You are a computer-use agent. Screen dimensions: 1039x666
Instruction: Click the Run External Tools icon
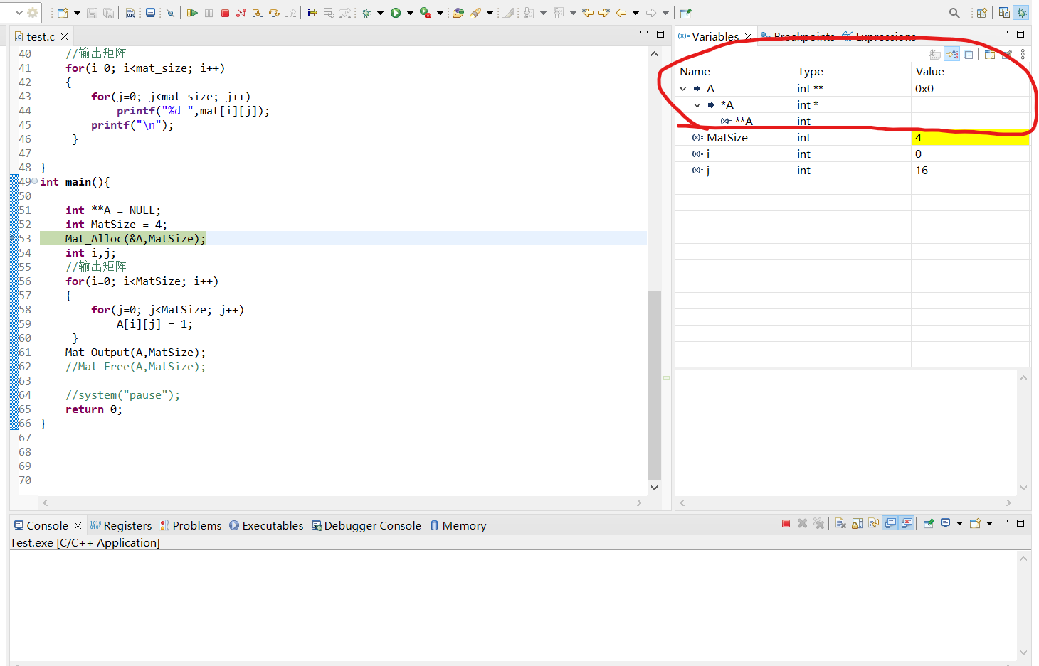425,13
